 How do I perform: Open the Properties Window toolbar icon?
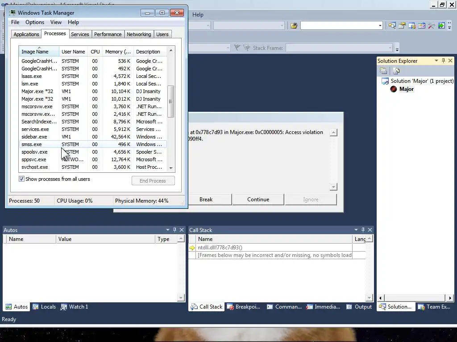(402, 25)
